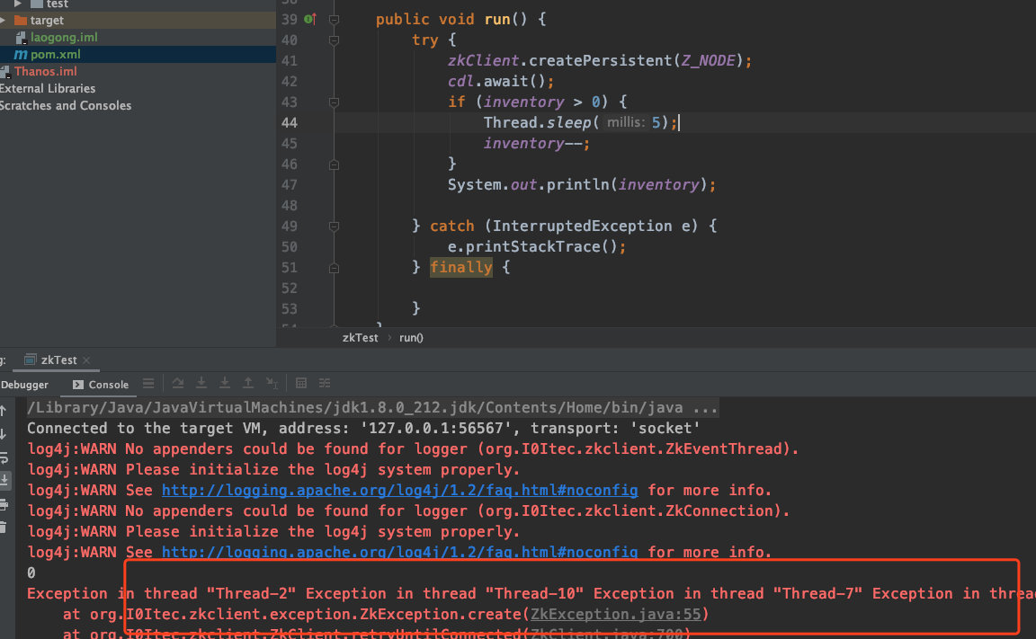Collapse the finally block fold at line 51
Screen dimensions: 1036x639
tap(335, 268)
